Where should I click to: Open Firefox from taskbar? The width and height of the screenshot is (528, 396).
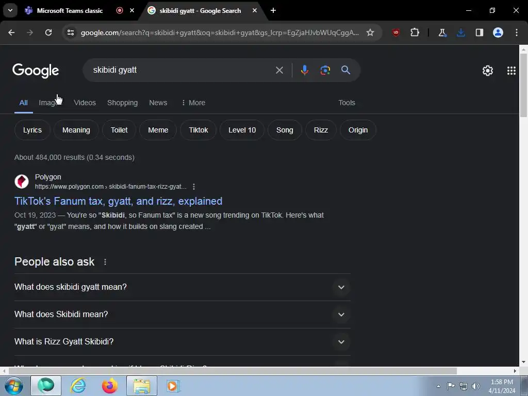110,386
